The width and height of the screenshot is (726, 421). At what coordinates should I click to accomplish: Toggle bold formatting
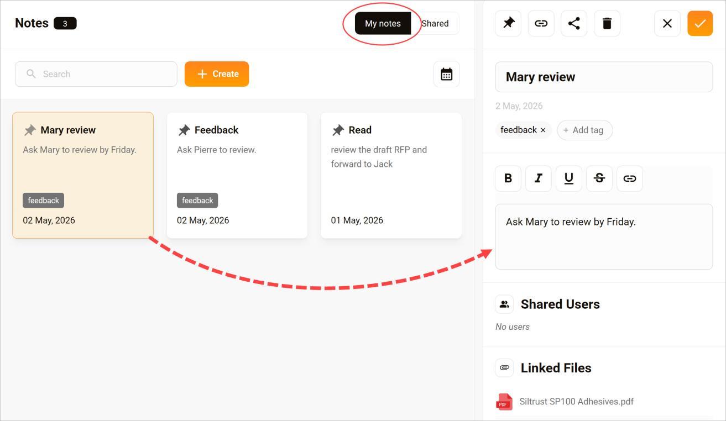point(508,178)
